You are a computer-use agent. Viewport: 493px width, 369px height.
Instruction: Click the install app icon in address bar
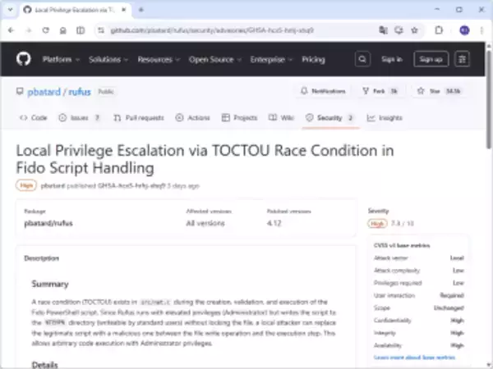point(399,30)
